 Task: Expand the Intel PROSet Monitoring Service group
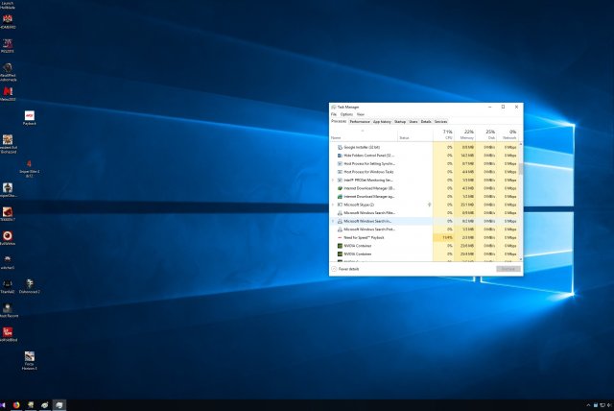(x=333, y=180)
